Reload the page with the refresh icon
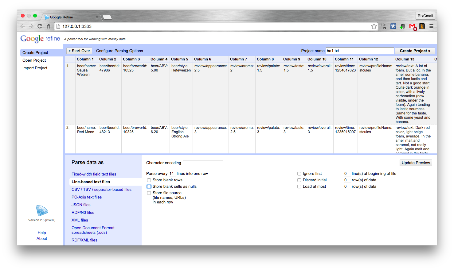454x270 pixels. pos(40,26)
